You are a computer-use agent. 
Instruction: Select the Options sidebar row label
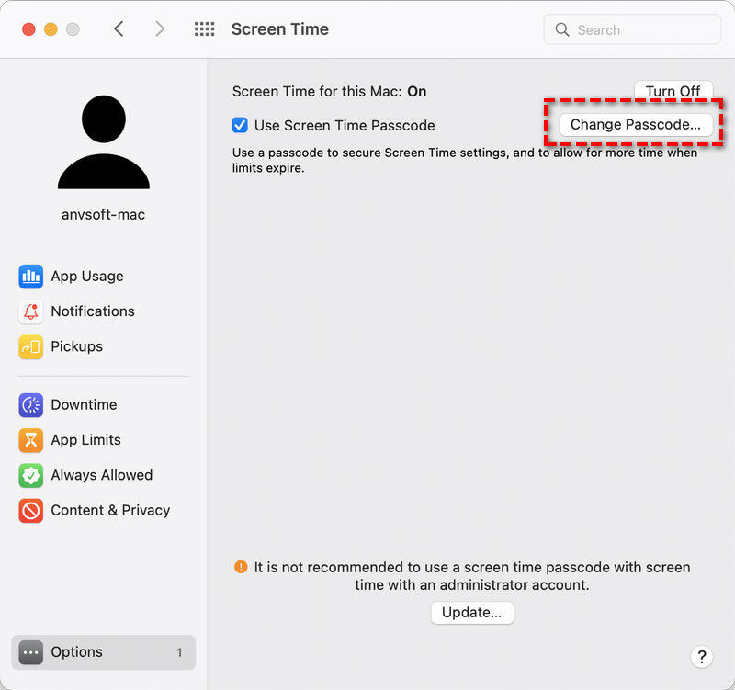tap(77, 652)
